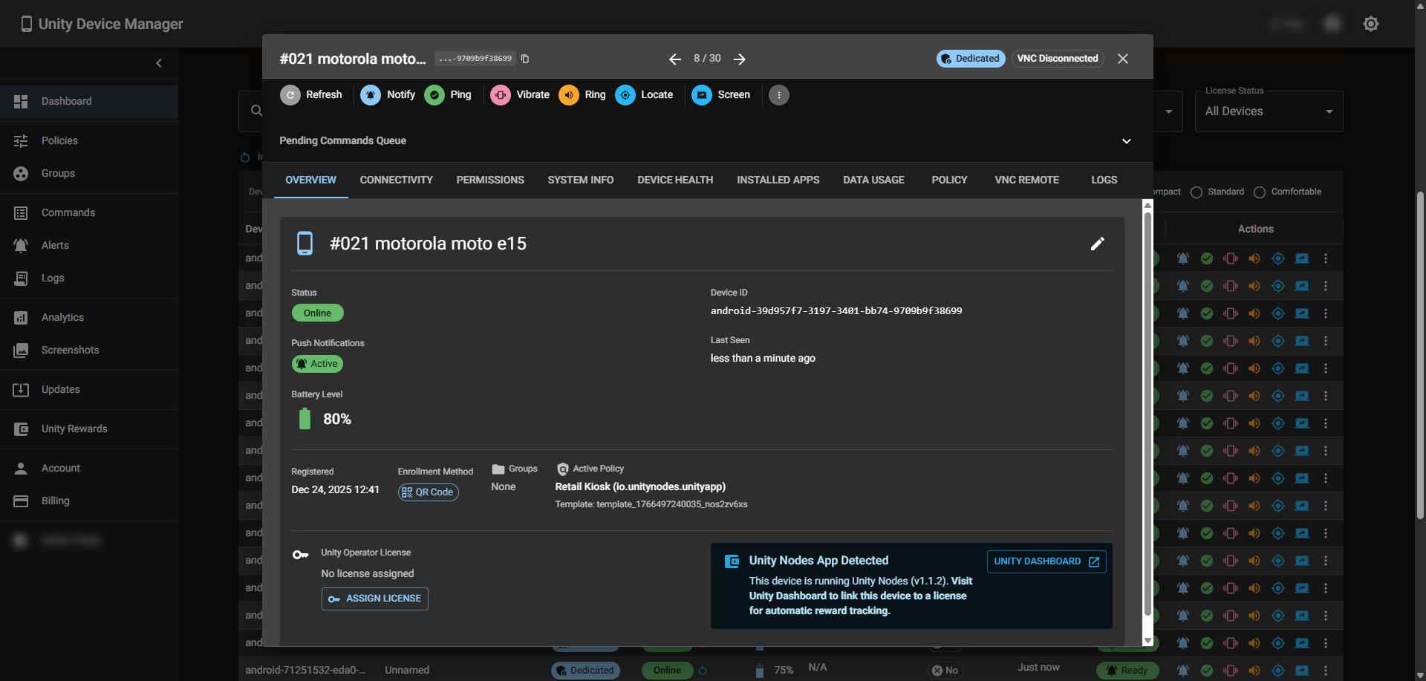Switch to the Connectivity tab
This screenshot has width=1426, height=681.
click(x=396, y=180)
